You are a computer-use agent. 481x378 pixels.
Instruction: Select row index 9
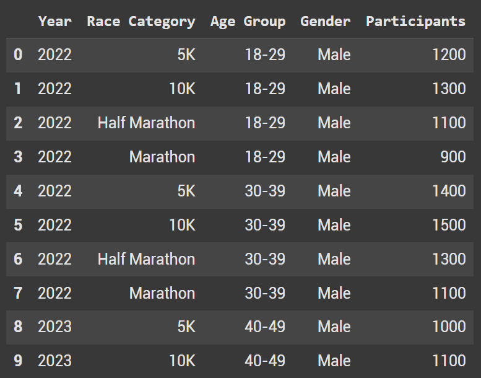coord(18,361)
